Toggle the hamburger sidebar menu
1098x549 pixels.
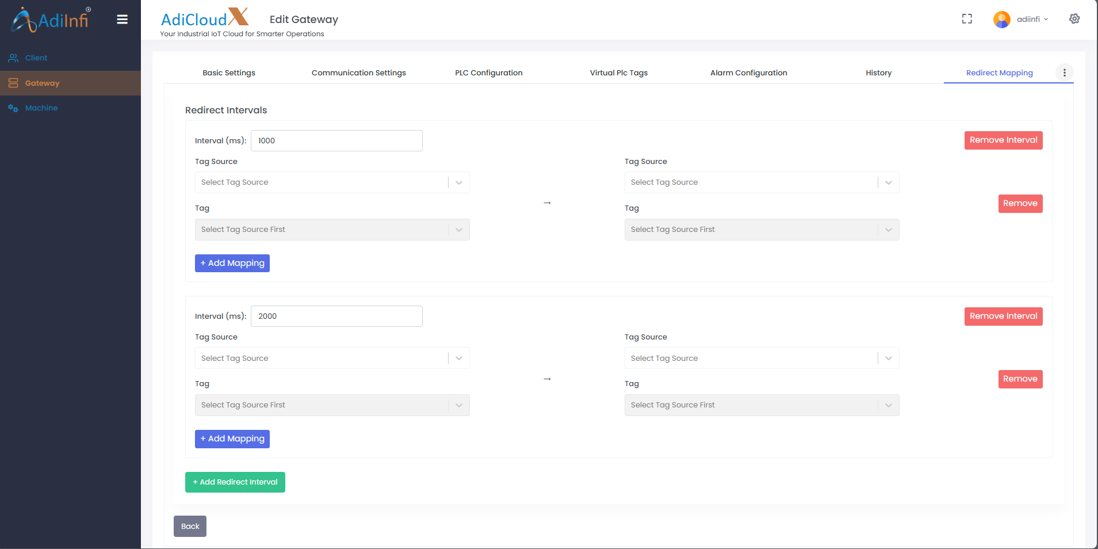click(122, 20)
